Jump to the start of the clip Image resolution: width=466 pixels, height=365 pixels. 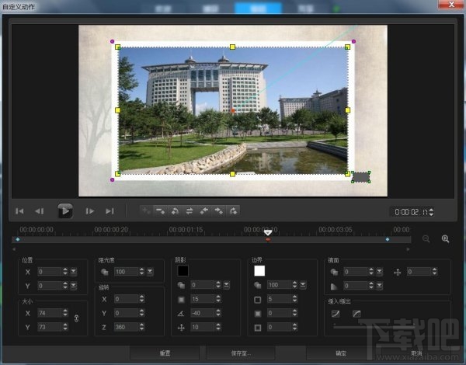point(20,210)
